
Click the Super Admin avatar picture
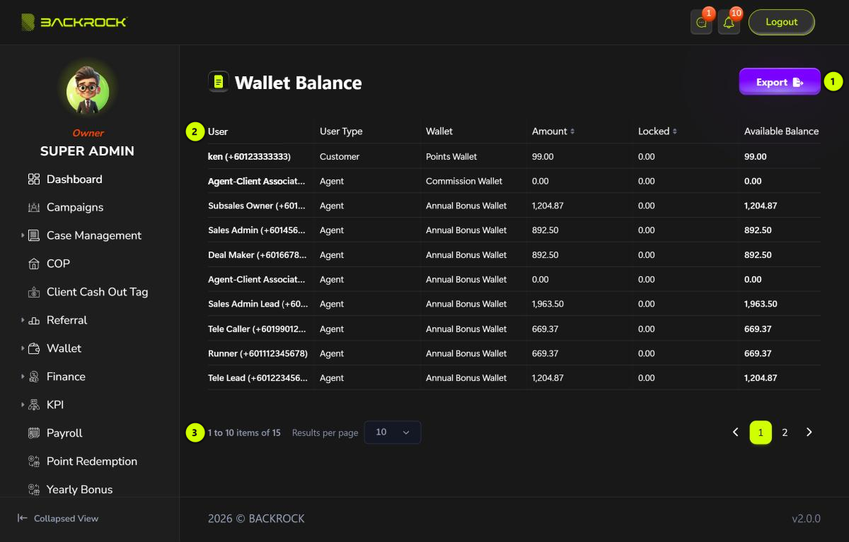click(88, 92)
